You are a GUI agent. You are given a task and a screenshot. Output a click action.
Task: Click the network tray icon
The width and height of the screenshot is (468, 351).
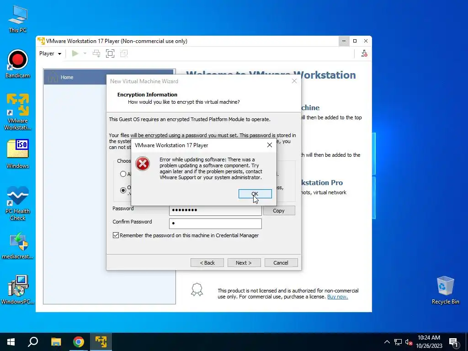pos(398,342)
